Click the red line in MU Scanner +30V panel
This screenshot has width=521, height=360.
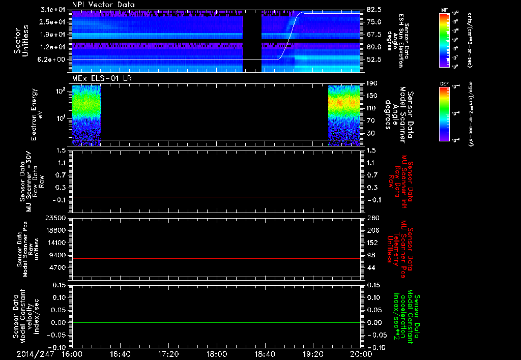click(216, 197)
